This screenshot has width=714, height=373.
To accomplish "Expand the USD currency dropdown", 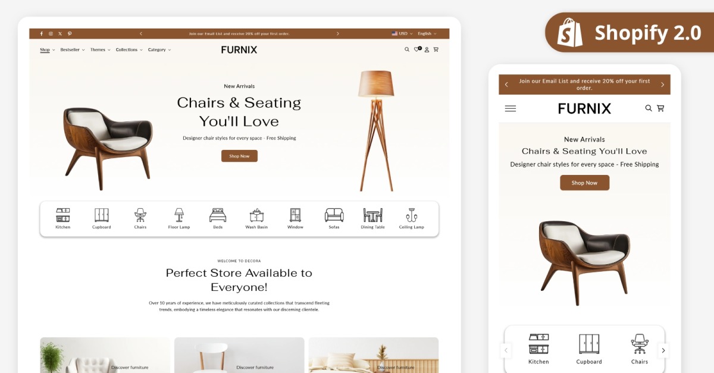I will 402,34.
